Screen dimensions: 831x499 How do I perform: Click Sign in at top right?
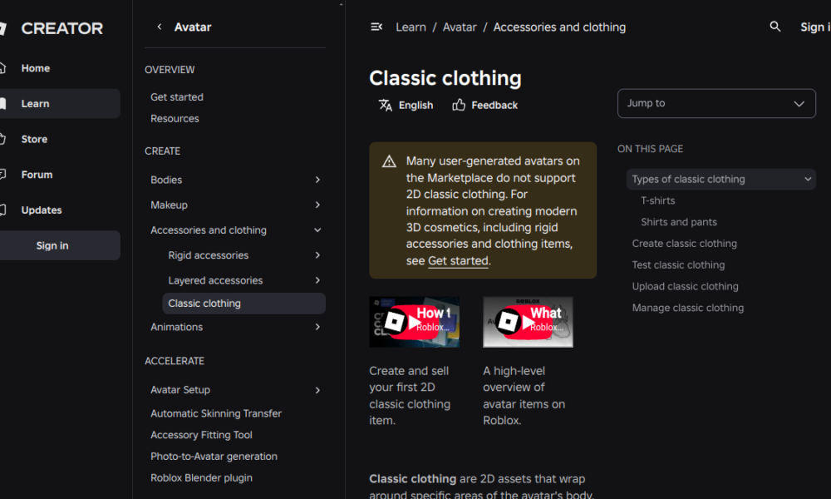[x=815, y=27]
